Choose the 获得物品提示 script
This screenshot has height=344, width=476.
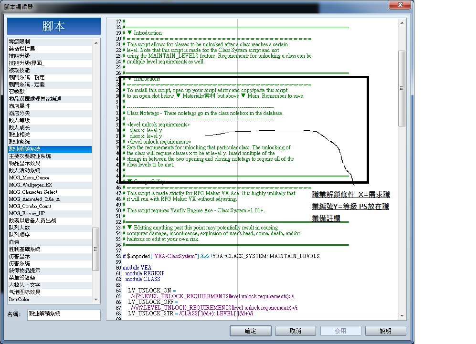(x=50, y=271)
